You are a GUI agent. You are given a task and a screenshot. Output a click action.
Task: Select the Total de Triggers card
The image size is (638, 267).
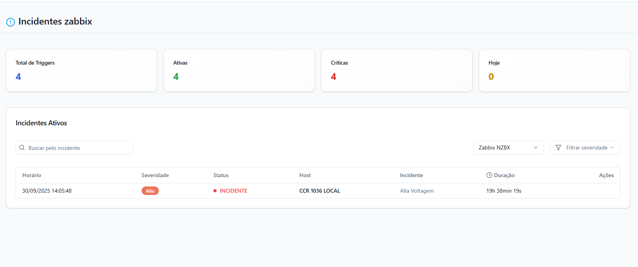(82, 70)
